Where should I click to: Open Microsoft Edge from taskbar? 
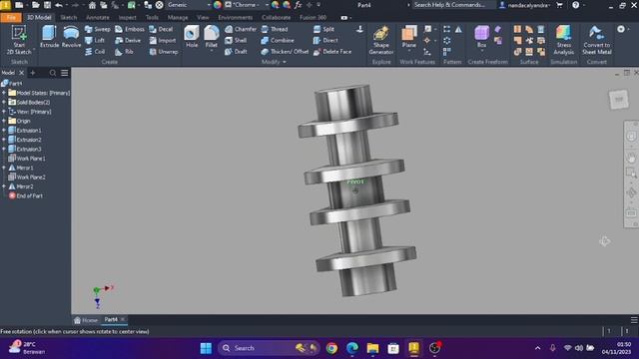coord(352,348)
